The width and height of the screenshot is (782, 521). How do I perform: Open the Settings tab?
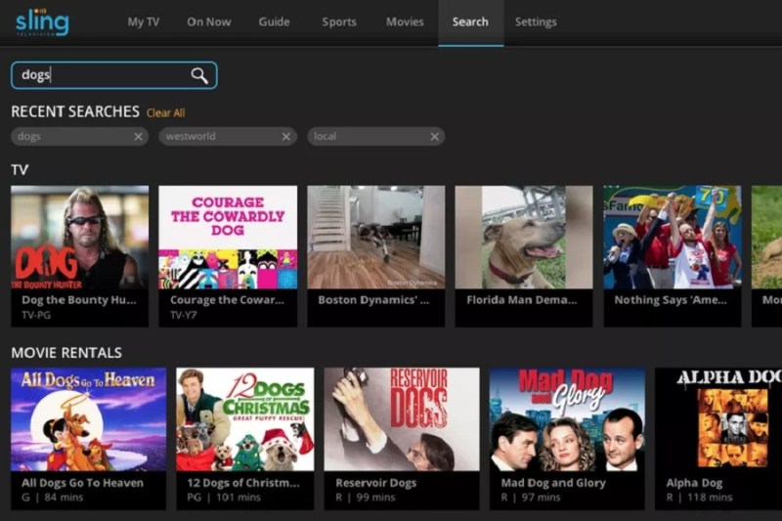pyautogui.click(x=536, y=22)
